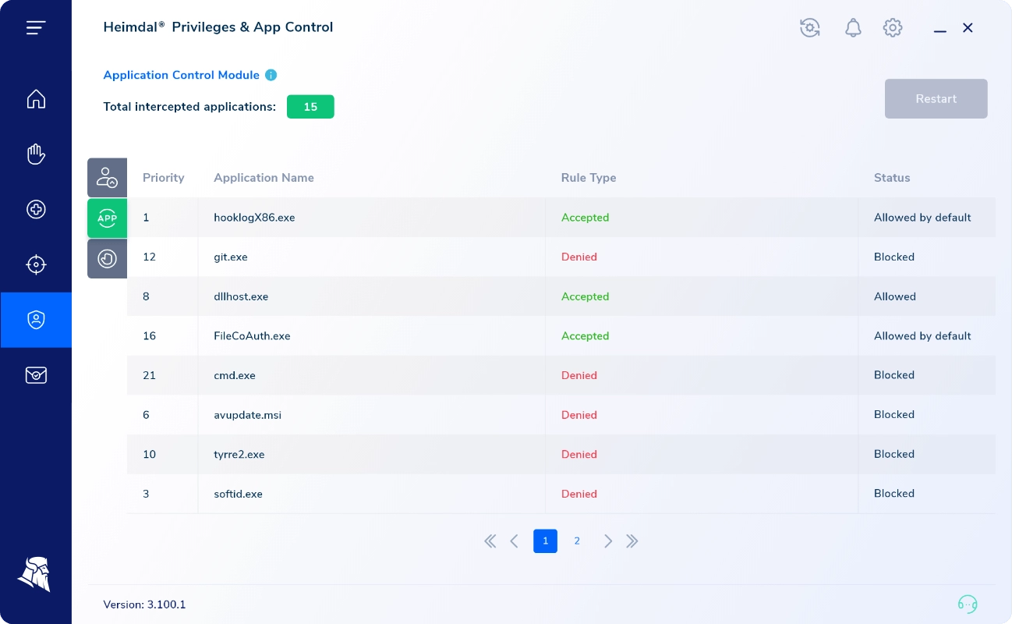The image size is (1012, 624).
Task: Click priority 21 in the cmd.exe row
Action: coord(149,375)
